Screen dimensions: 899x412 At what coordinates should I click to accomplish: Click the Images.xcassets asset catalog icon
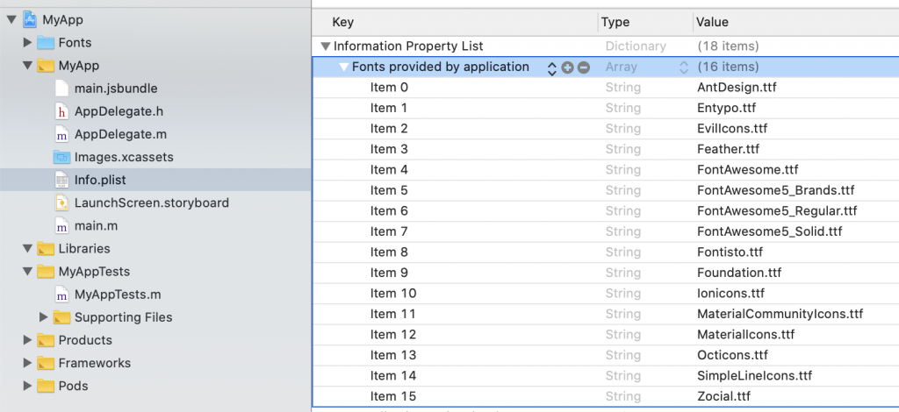point(61,157)
